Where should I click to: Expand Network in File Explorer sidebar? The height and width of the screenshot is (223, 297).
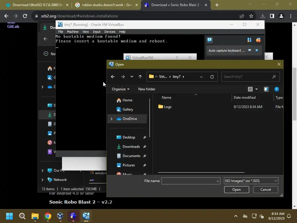click(42, 180)
